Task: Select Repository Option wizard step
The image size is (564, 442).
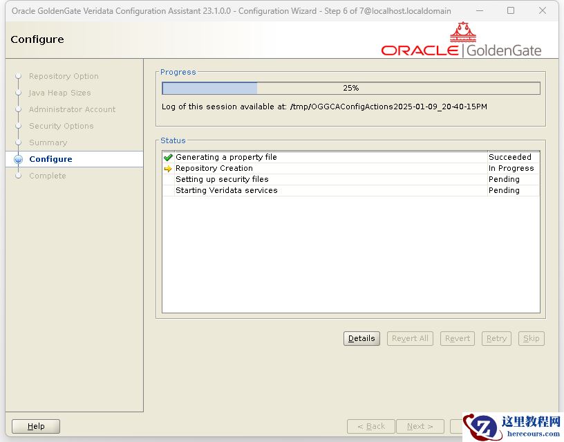Action: [64, 76]
